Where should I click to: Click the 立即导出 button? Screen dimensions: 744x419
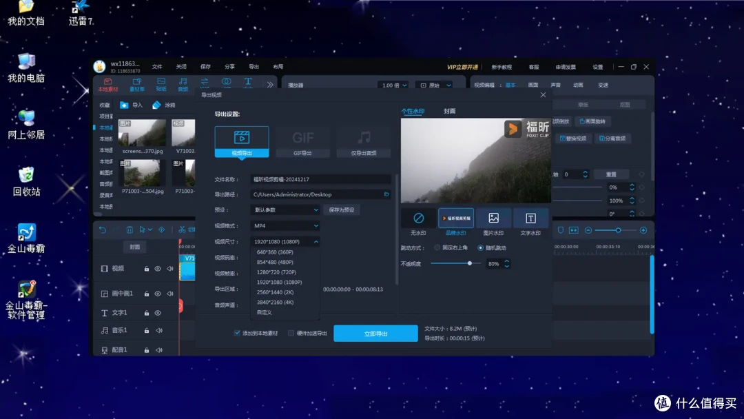click(375, 334)
